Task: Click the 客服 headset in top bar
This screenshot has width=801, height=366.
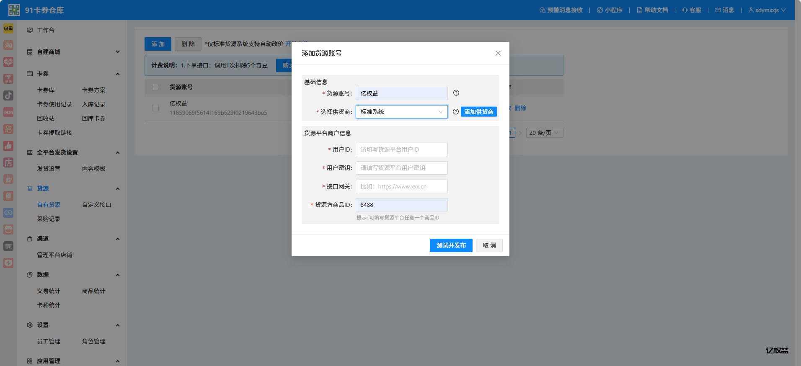Action: tap(692, 10)
